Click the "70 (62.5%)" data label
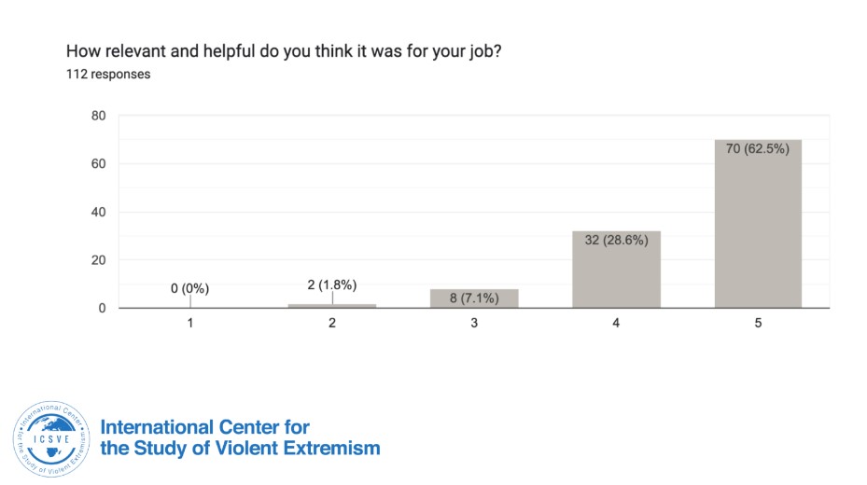Screen dimensions: 867x485 759,148
